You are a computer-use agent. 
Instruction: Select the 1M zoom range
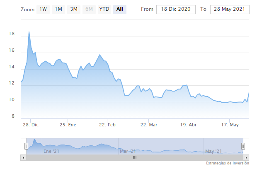coord(58,10)
